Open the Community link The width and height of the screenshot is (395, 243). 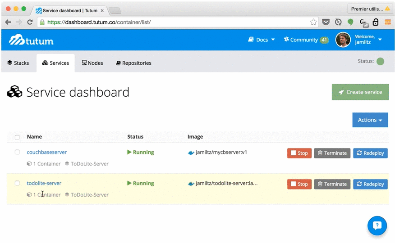tap(301, 40)
